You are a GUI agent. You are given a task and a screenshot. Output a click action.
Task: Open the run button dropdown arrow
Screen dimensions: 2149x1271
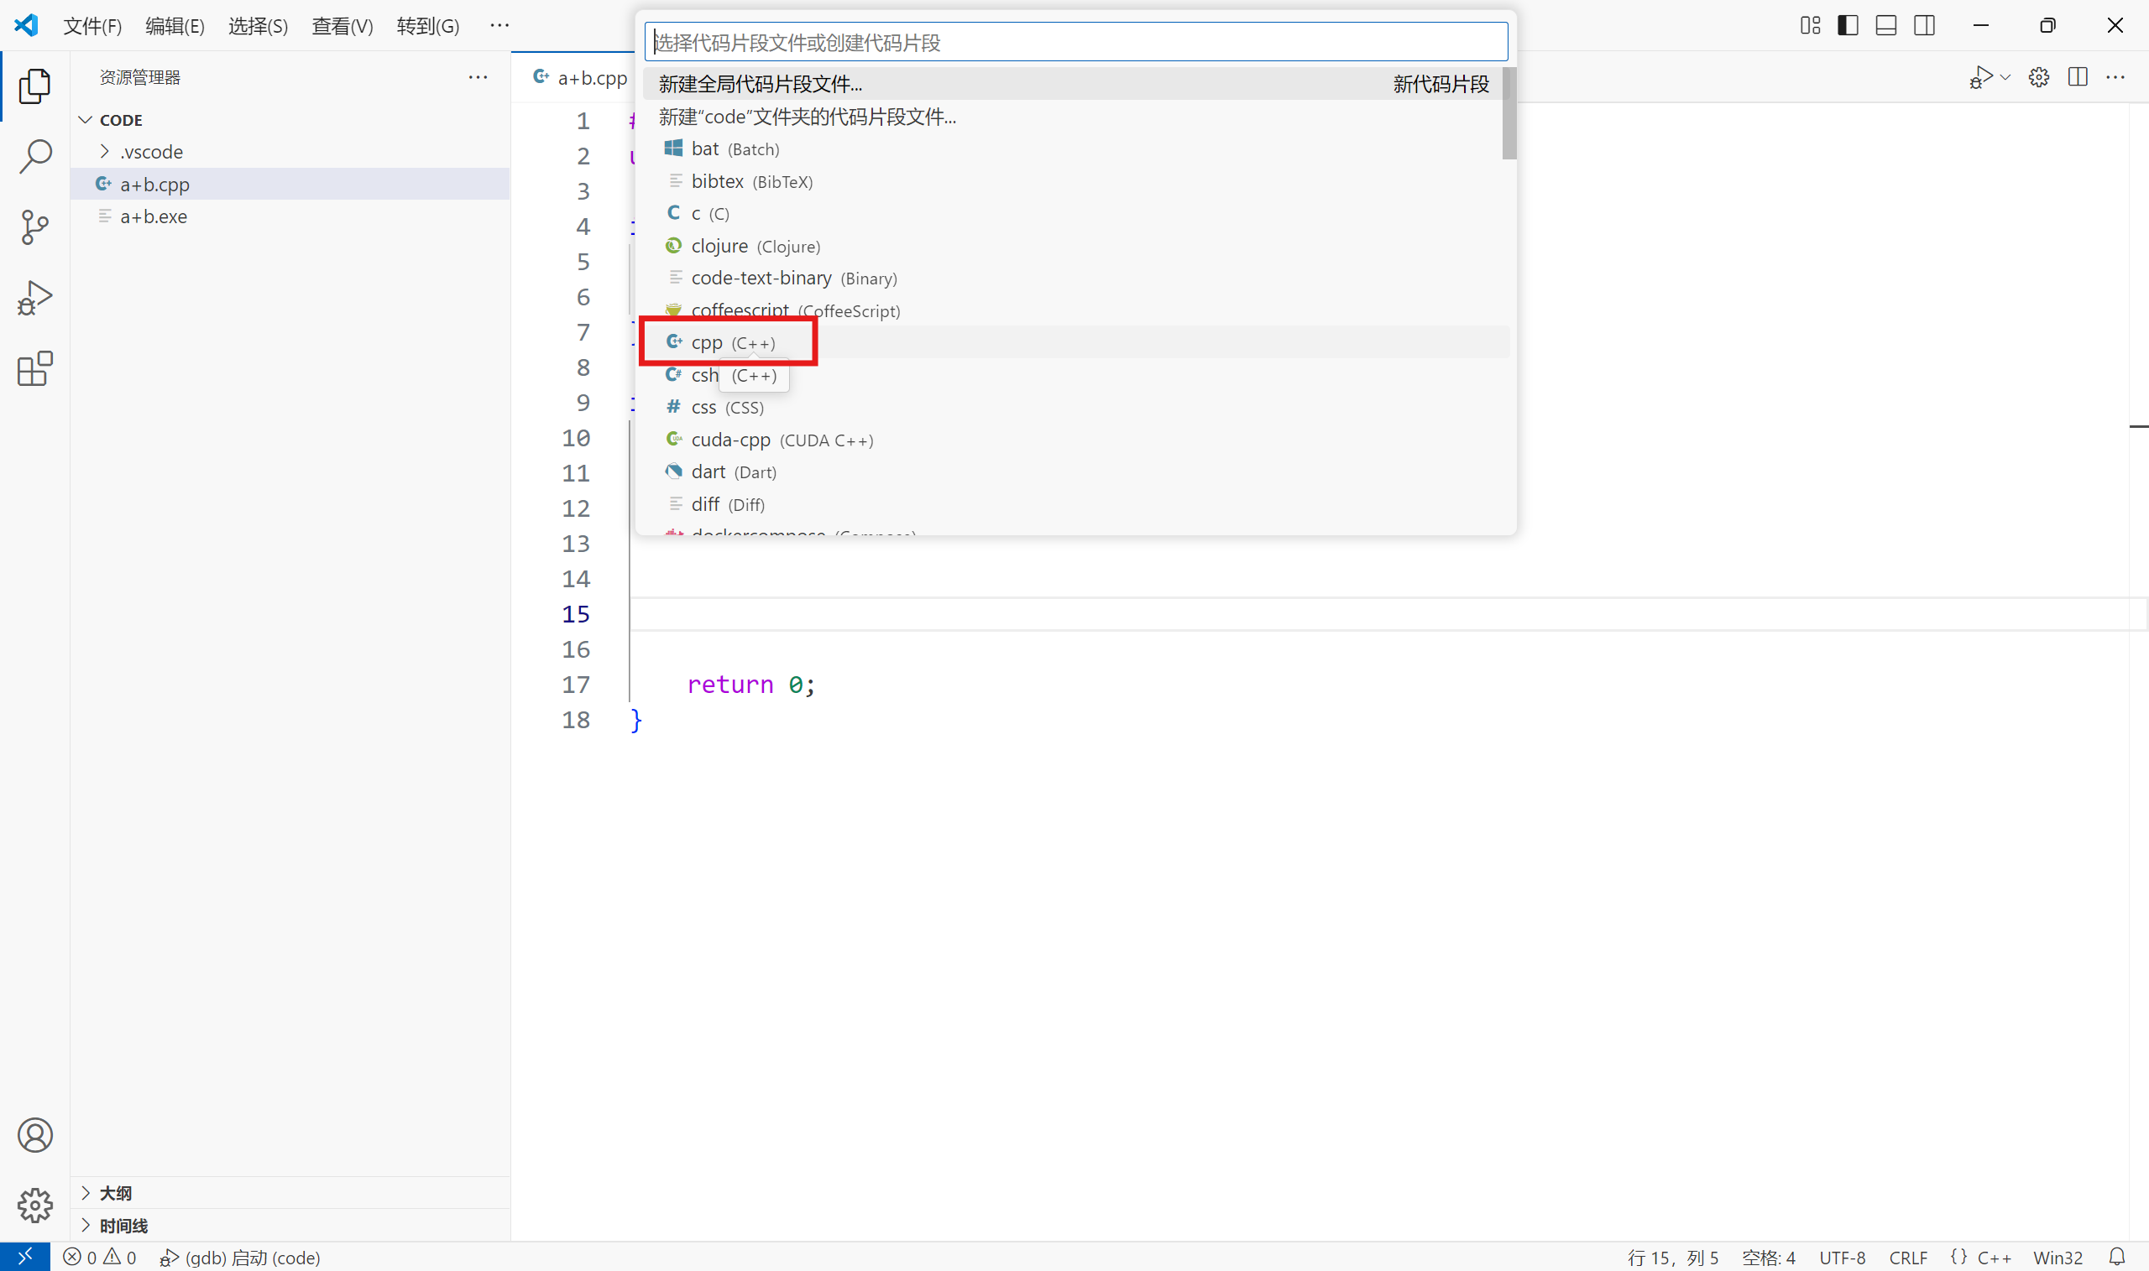click(2005, 78)
